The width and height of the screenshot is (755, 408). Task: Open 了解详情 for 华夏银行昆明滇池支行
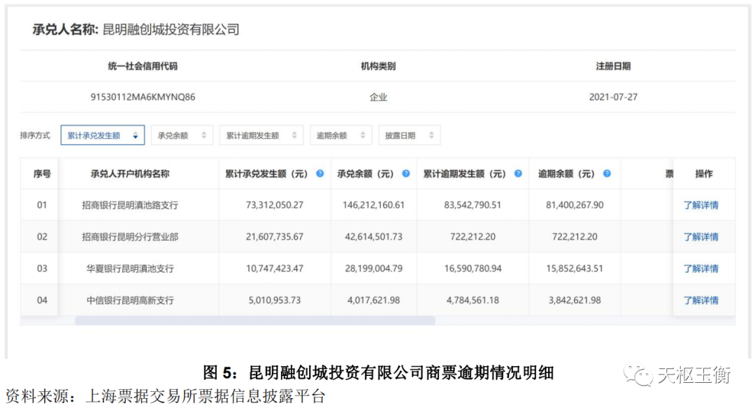click(700, 269)
